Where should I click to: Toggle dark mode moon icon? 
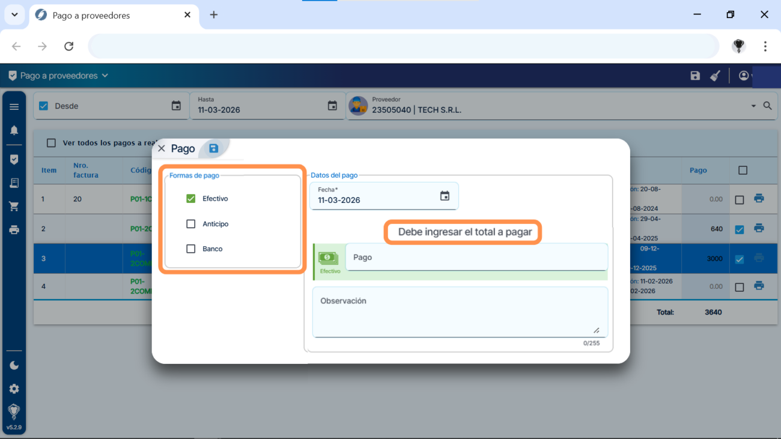(x=14, y=365)
